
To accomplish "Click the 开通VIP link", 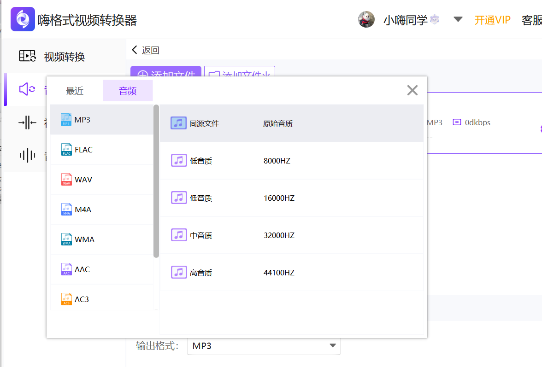I will pyautogui.click(x=492, y=19).
